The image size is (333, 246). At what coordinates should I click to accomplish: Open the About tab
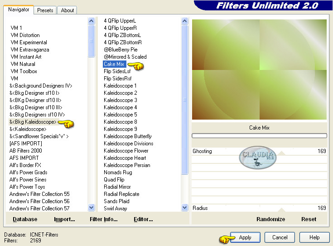pyautogui.click(x=68, y=10)
